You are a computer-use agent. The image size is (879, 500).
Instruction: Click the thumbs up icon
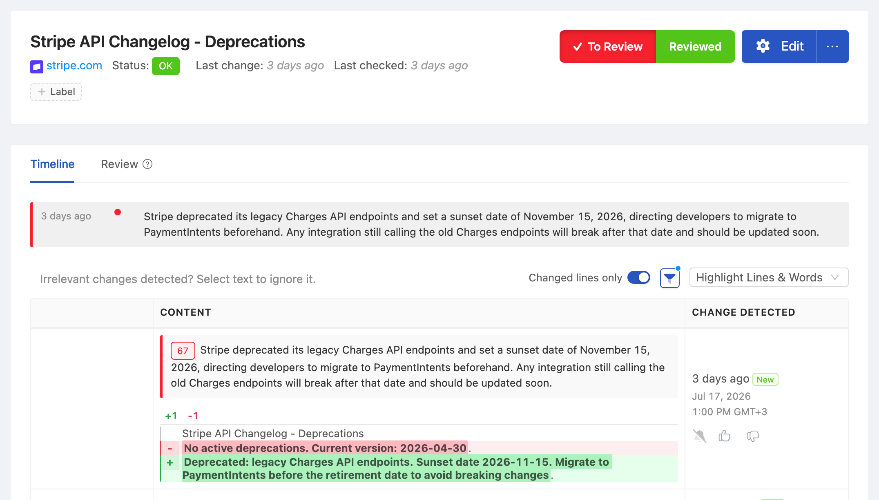(725, 436)
